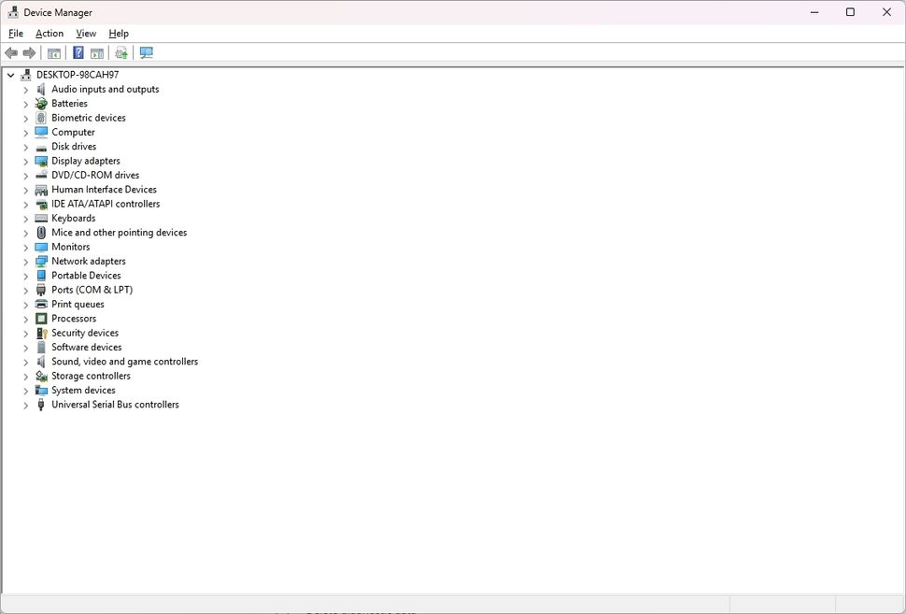The width and height of the screenshot is (906, 614).
Task: Expand the Network adapters category
Action: (25, 261)
